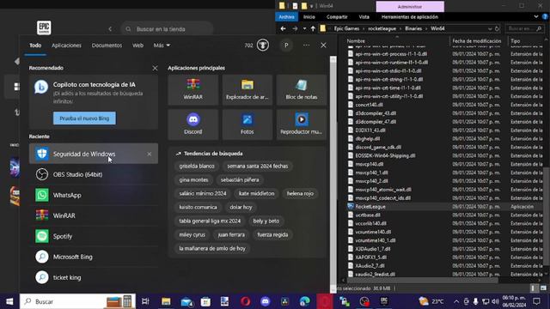550x309 pixels.
Task: Dismiss the Recomendado section
Action: 155,68
